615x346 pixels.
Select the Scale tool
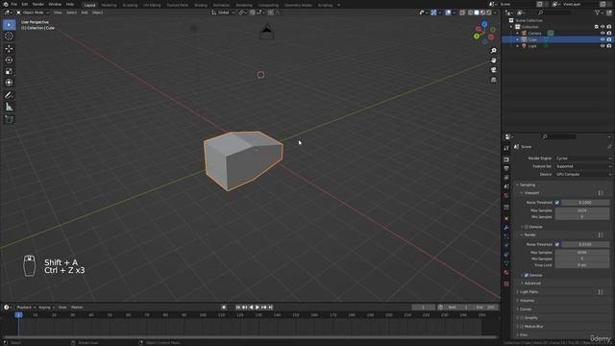click(x=9, y=71)
